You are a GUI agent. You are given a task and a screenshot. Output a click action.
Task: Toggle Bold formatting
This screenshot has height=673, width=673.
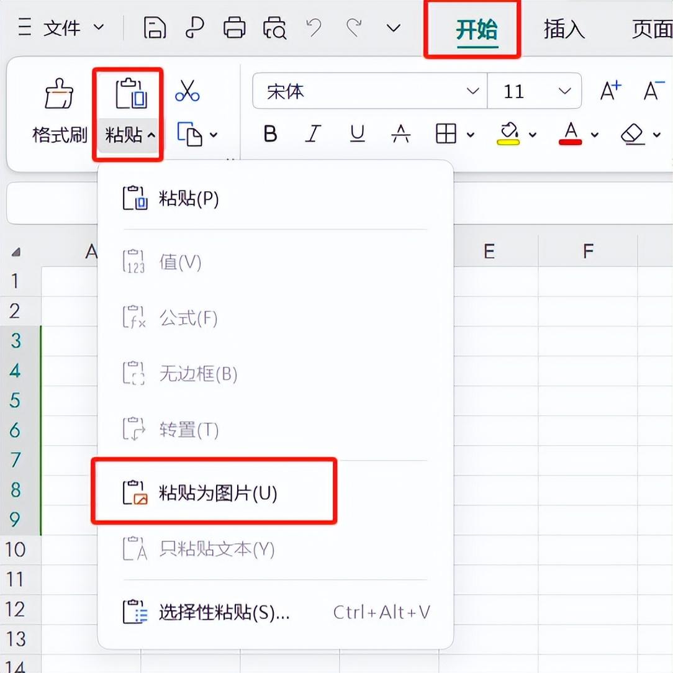tap(270, 134)
